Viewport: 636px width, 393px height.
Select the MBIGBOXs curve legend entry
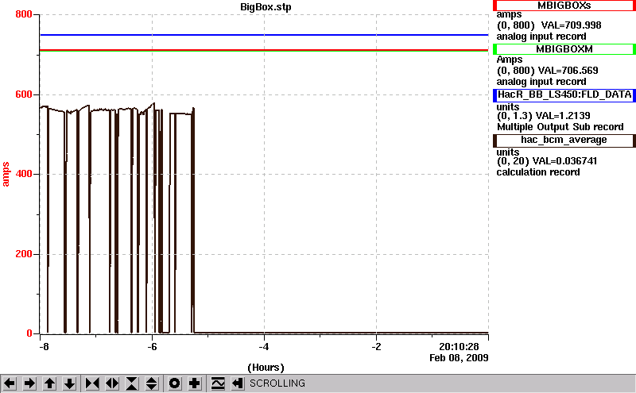564,6
